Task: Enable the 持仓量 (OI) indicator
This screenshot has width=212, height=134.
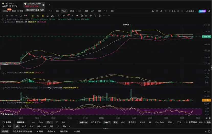Action: click(95, 123)
